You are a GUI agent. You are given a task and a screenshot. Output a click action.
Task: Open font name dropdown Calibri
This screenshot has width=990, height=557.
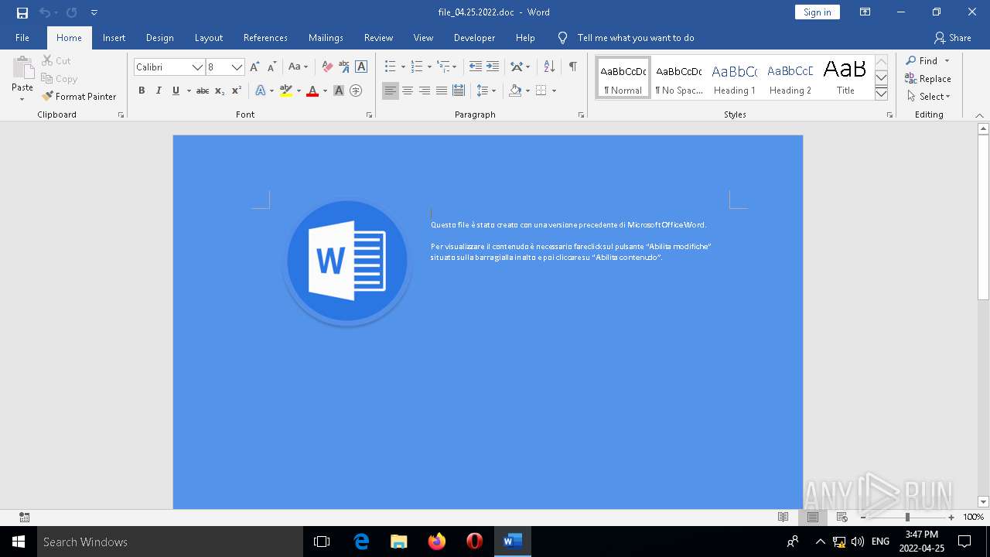198,67
